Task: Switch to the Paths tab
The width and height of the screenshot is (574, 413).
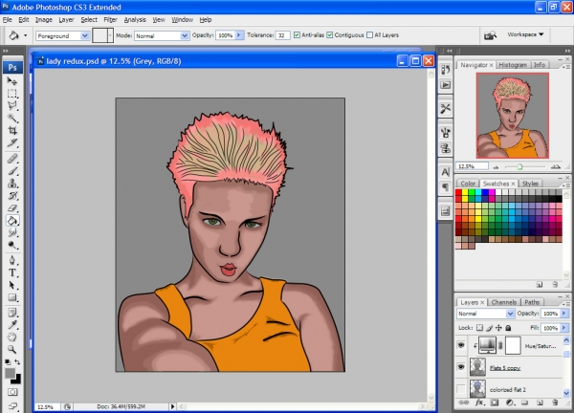Action: [x=532, y=302]
